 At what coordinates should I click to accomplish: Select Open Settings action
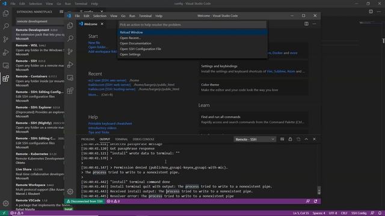point(192,55)
